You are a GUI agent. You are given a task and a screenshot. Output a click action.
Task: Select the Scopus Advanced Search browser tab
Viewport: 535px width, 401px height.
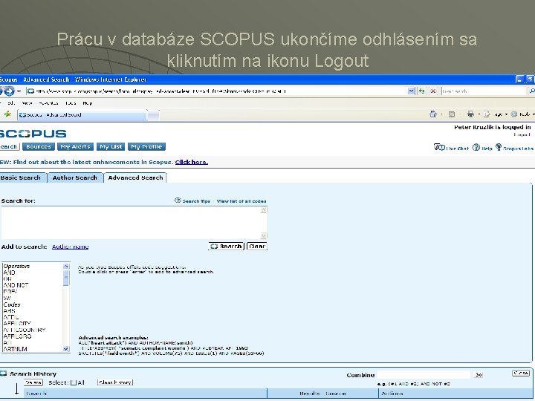pyautogui.click(x=82, y=115)
